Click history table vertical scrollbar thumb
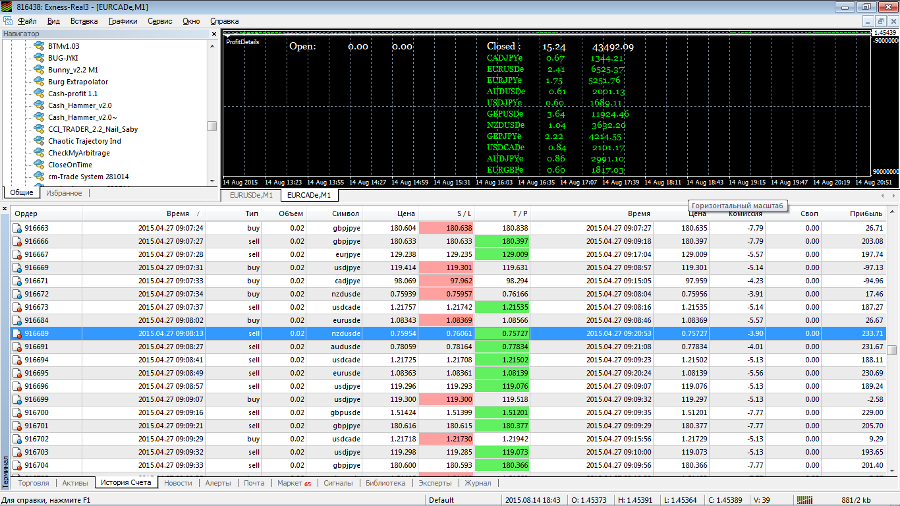 pyautogui.click(x=892, y=351)
